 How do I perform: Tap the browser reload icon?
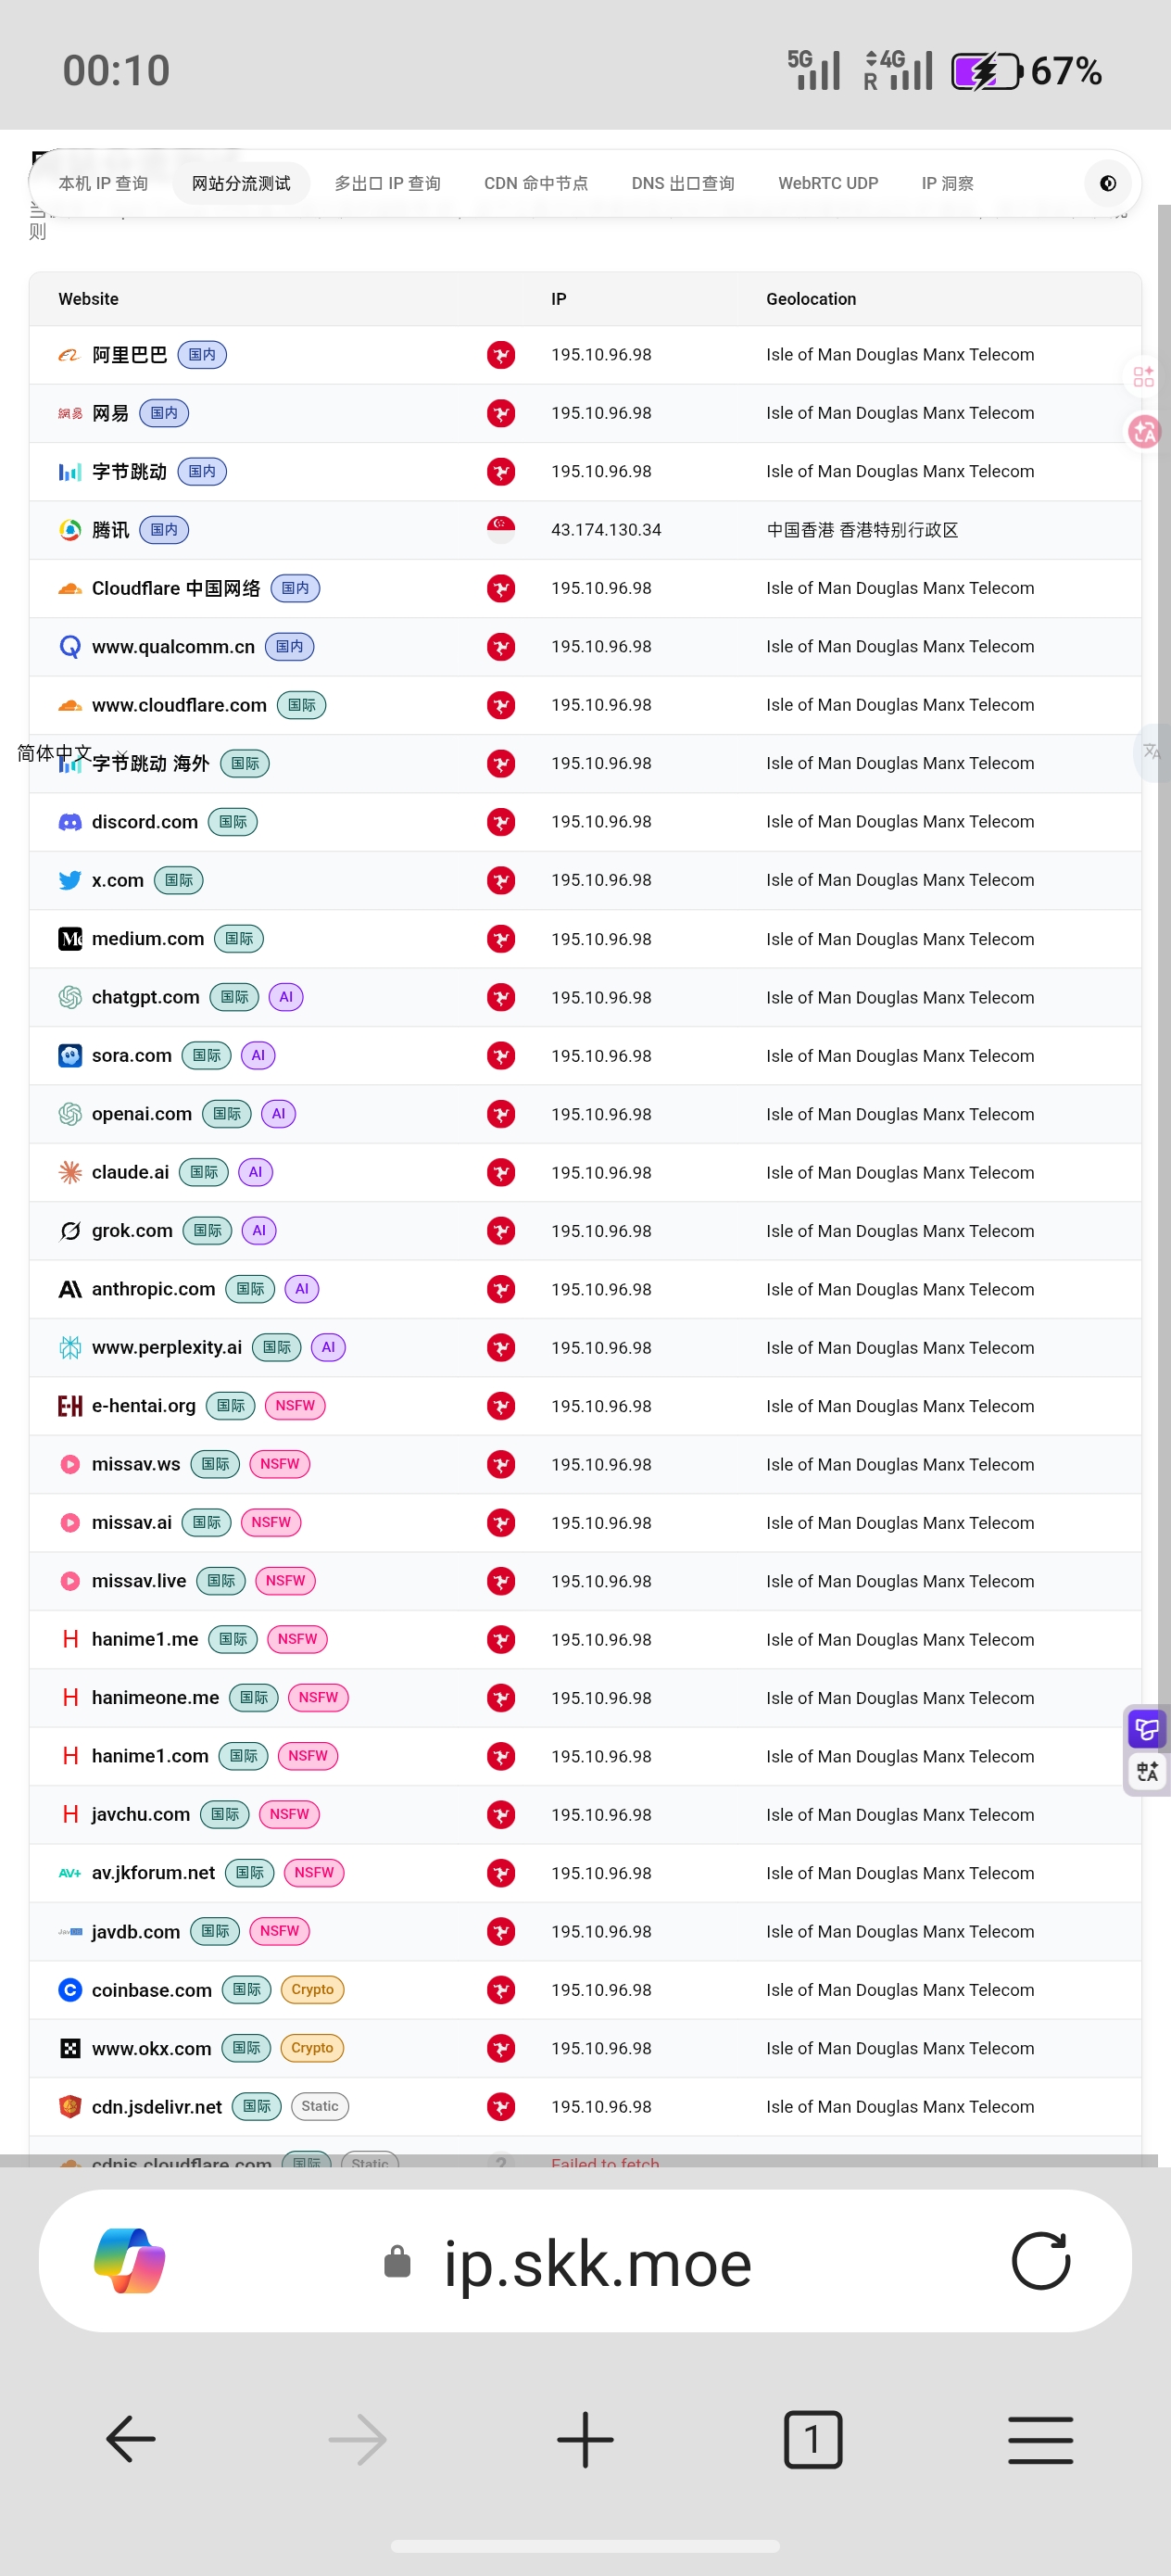(x=1040, y=2261)
